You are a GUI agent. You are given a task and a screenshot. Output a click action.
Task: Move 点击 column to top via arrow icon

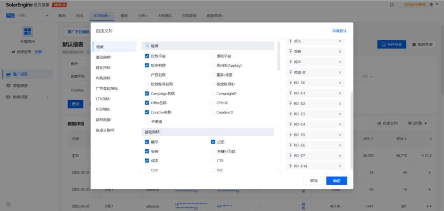click(290, 42)
